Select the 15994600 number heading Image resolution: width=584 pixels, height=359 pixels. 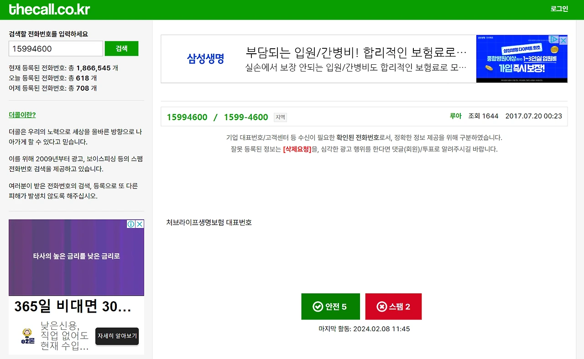[x=187, y=117]
